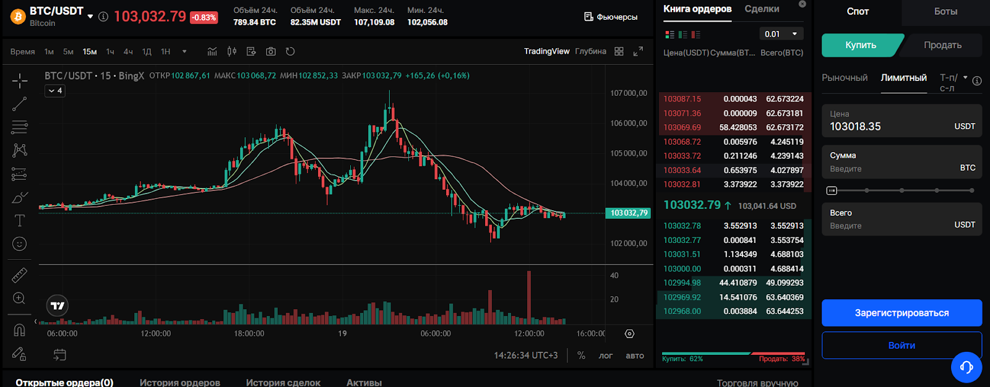Click the Войти button
The image size is (990, 387).
pos(901,346)
